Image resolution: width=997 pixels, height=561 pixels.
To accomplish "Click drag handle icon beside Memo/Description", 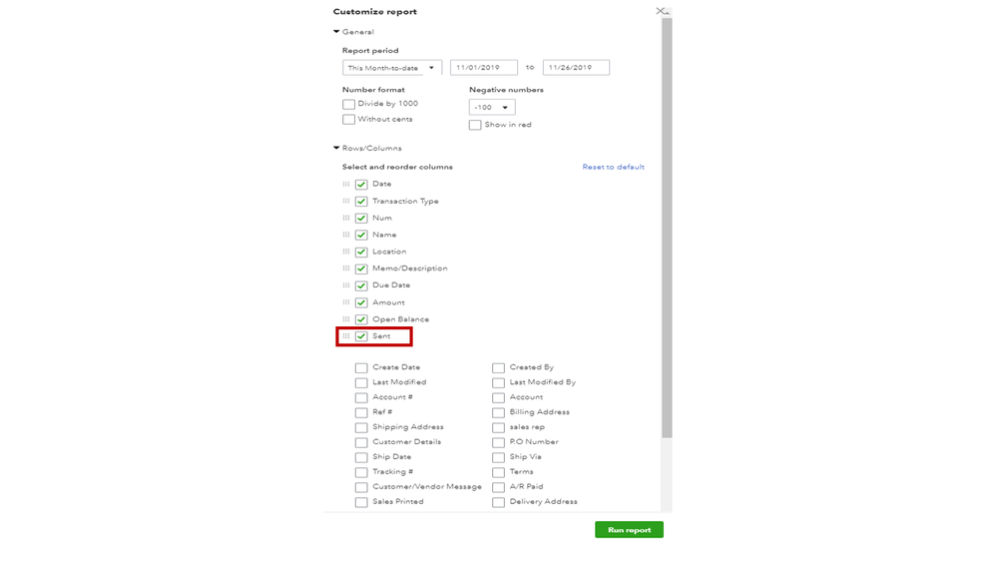I will coord(346,269).
